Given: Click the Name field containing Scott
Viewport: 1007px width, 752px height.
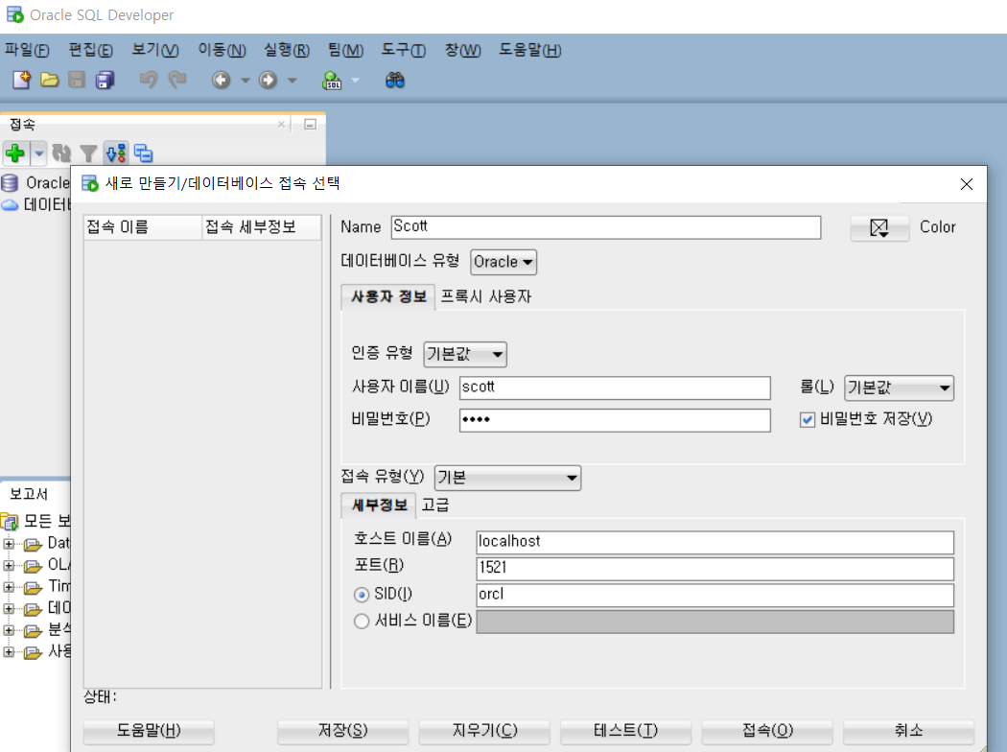Looking at the screenshot, I should pos(605,227).
